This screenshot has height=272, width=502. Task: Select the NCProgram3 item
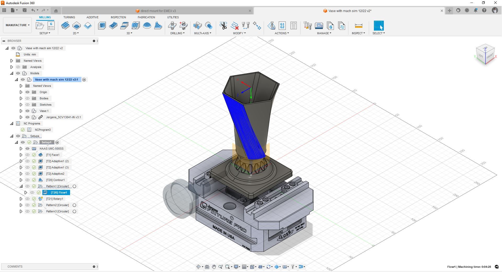(x=43, y=130)
